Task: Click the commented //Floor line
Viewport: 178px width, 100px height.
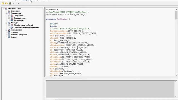Action: coord(70,29)
